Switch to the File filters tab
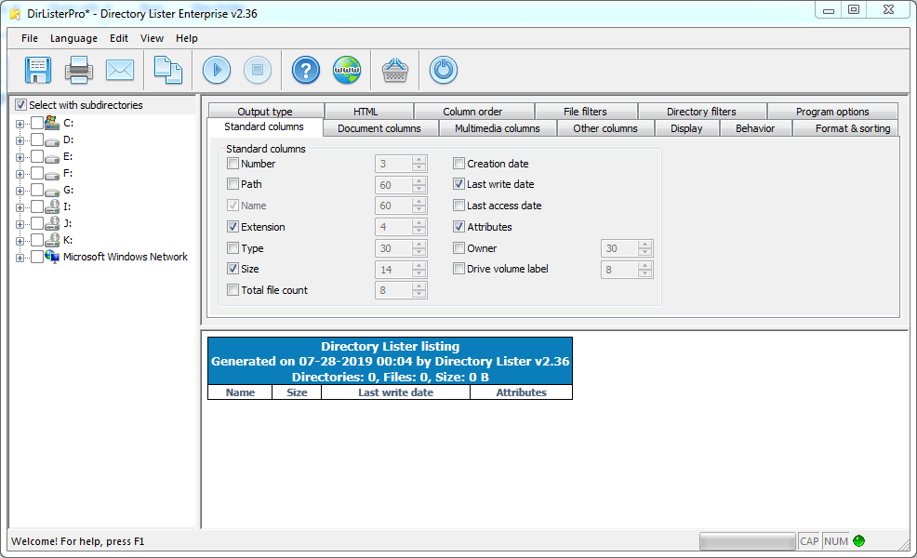The width and height of the screenshot is (917, 558). pos(585,111)
